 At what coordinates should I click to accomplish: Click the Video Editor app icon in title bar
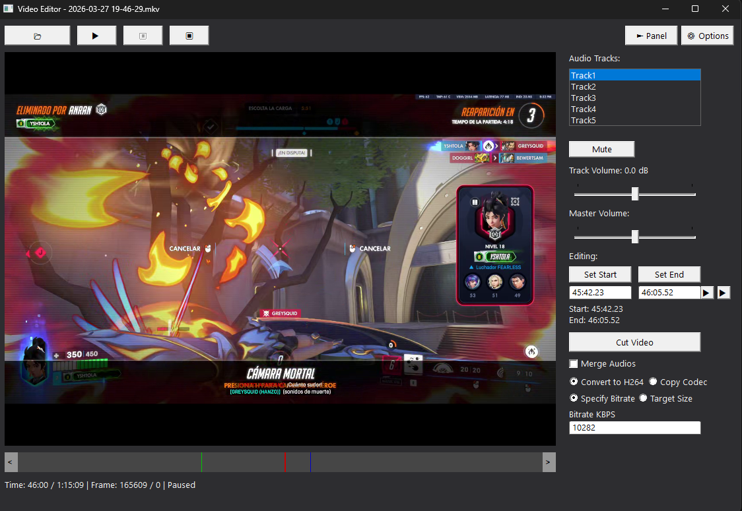tap(8, 9)
